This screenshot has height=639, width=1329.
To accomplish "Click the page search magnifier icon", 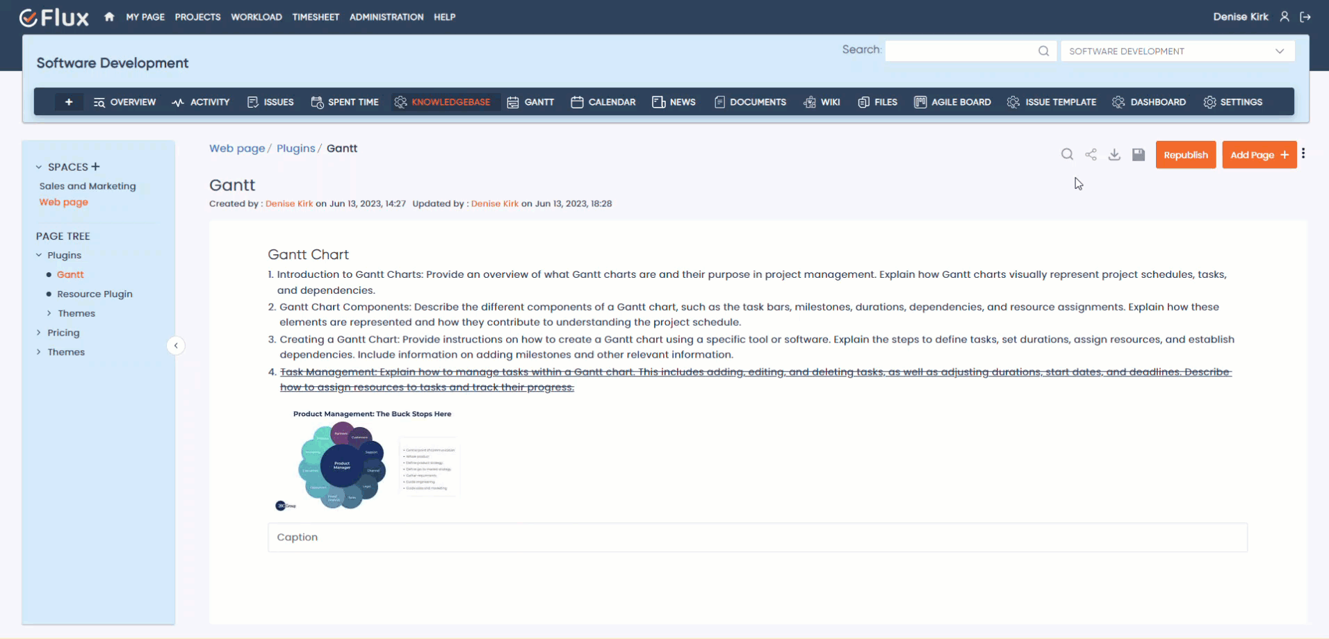I will (1067, 154).
